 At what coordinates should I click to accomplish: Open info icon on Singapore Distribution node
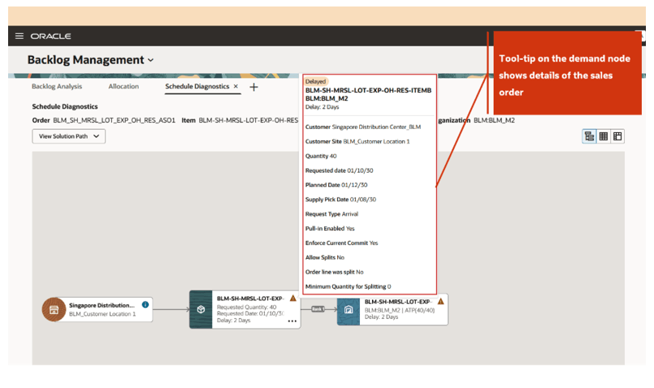click(x=145, y=304)
